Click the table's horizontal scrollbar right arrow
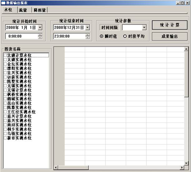This screenshot has height=172, width=191. [182, 168]
